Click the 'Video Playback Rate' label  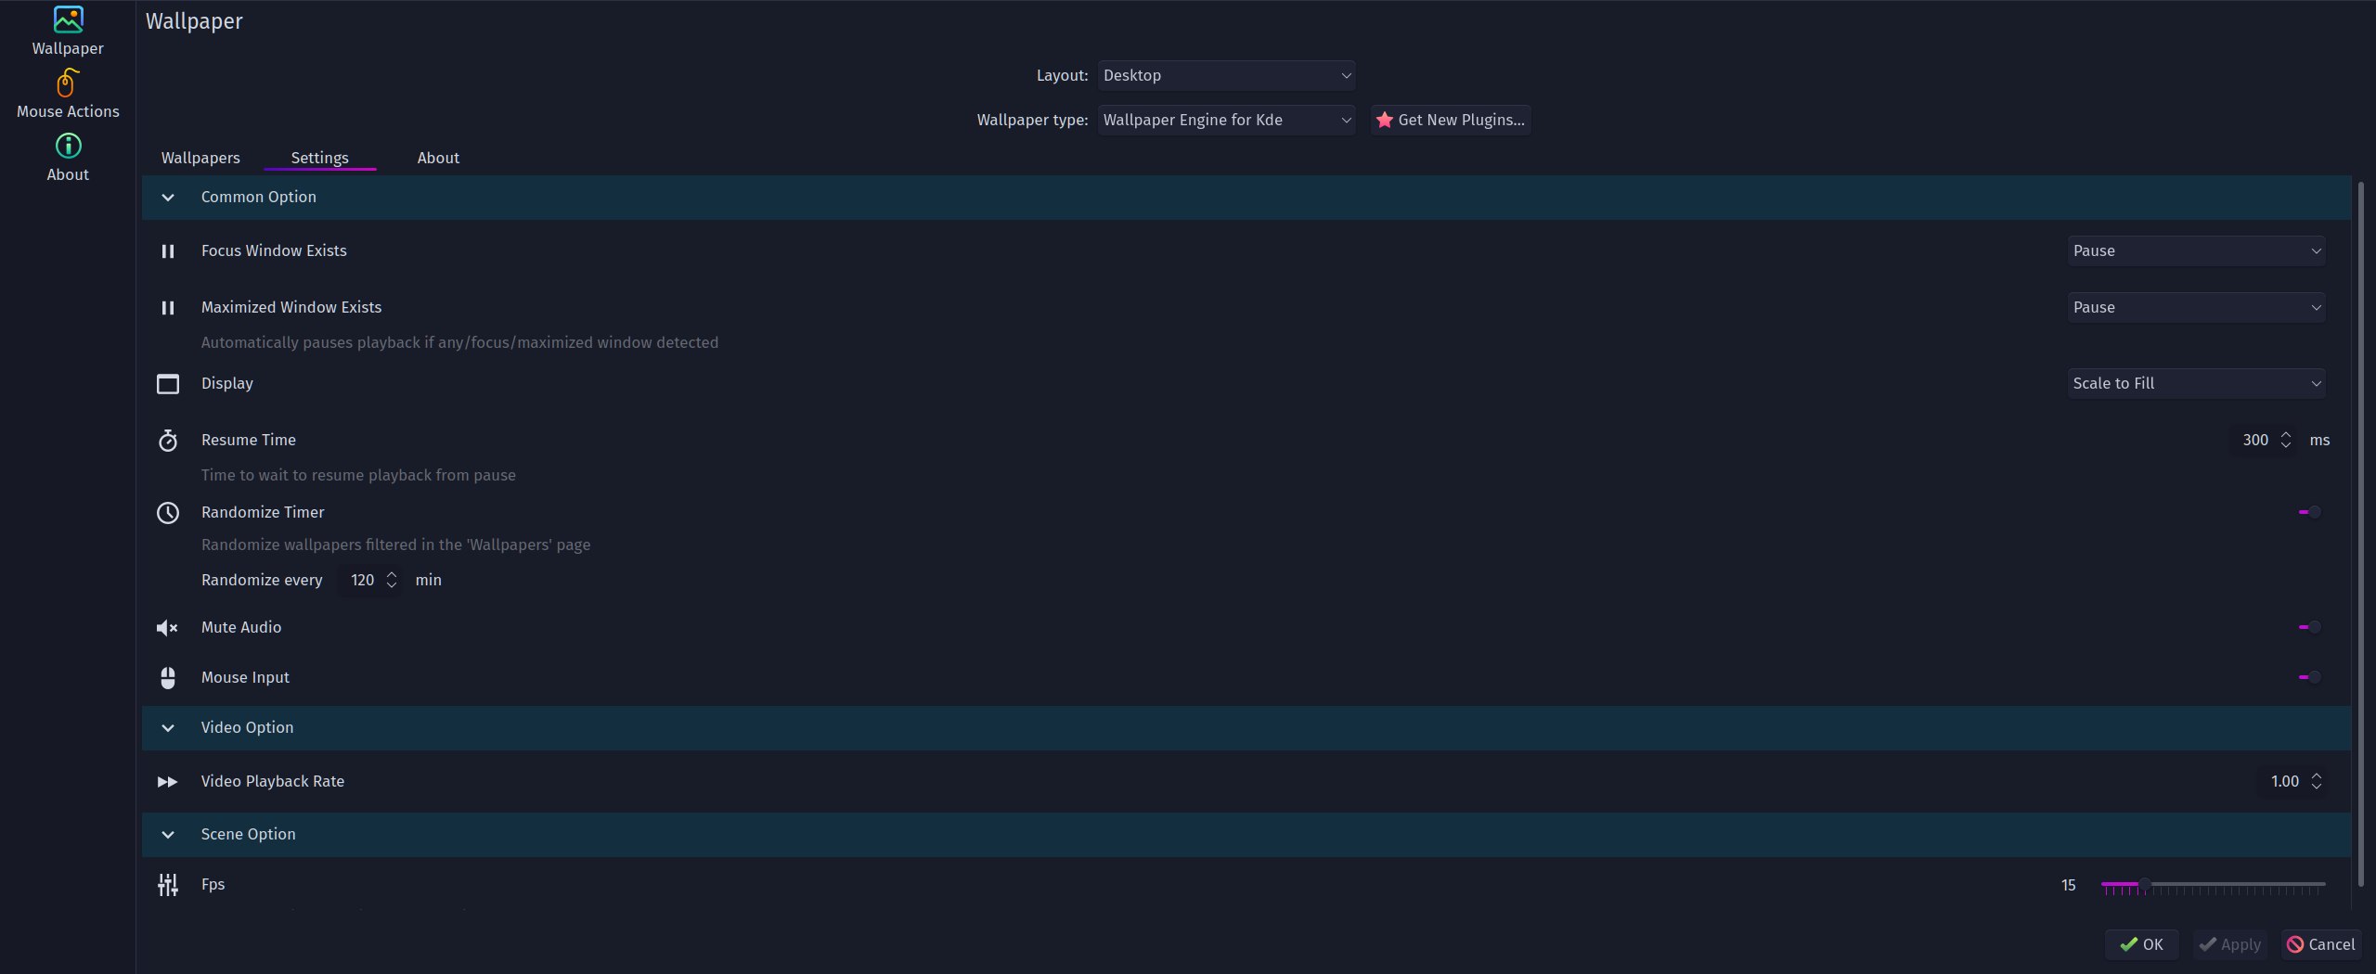tap(273, 781)
